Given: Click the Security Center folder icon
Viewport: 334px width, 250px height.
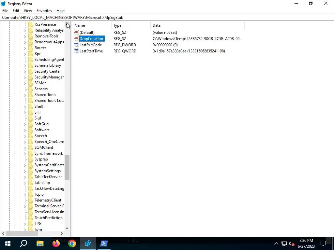Looking at the screenshot, I should tap(30, 71).
